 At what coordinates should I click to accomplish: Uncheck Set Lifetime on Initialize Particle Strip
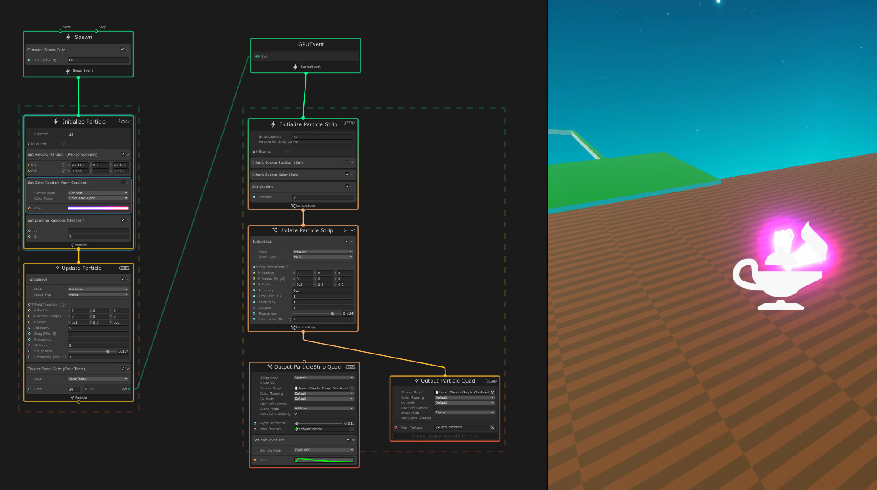click(347, 187)
